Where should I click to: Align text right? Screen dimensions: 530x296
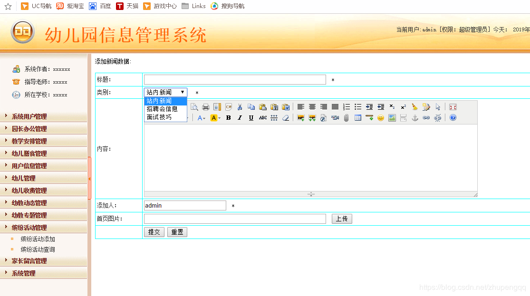click(324, 107)
